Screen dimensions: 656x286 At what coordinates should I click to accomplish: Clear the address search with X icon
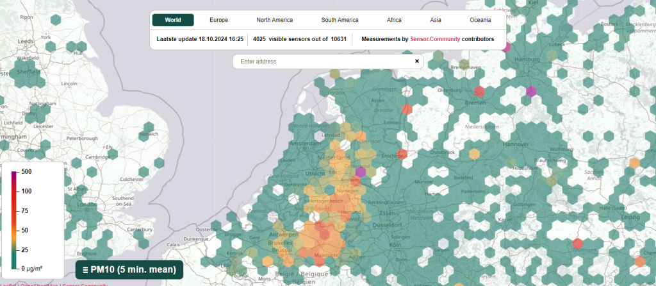coord(416,61)
